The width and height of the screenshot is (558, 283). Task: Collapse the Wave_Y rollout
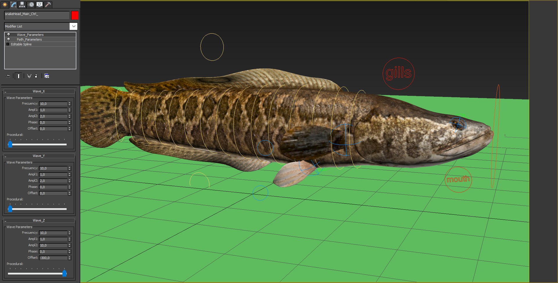[39, 156]
